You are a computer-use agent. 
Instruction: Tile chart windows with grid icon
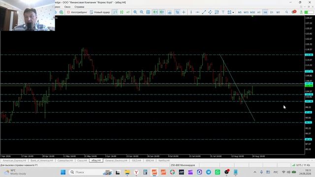pos(148,12)
